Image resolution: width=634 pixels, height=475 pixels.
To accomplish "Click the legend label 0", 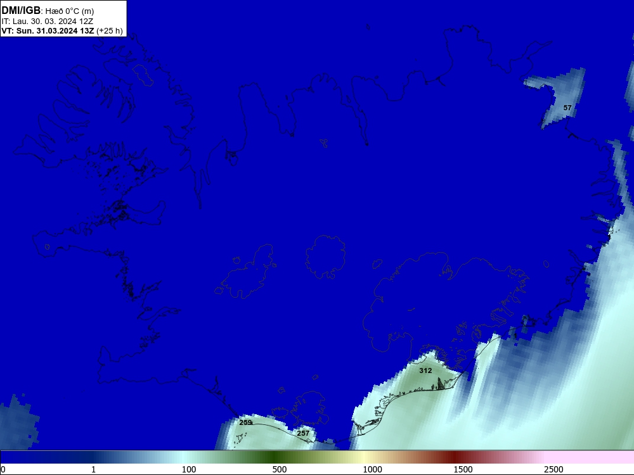I will coord(3,469).
